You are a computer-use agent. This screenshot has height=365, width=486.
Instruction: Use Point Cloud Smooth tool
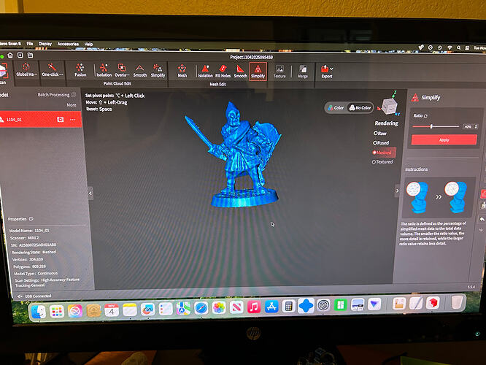pos(140,71)
